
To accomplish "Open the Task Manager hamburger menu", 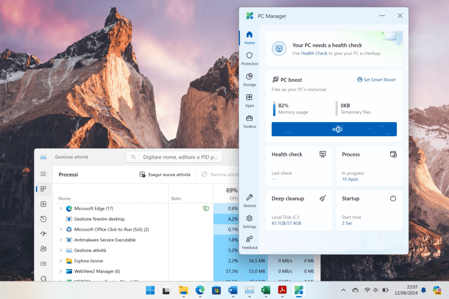I will point(43,174).
